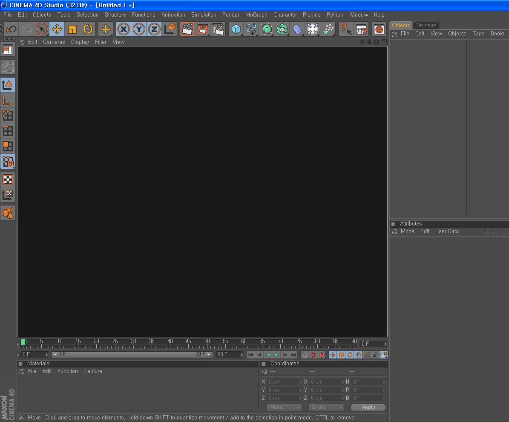Select the Rotate tool
Viewport: 509px width, 422px height.
[x=88, y=29]
